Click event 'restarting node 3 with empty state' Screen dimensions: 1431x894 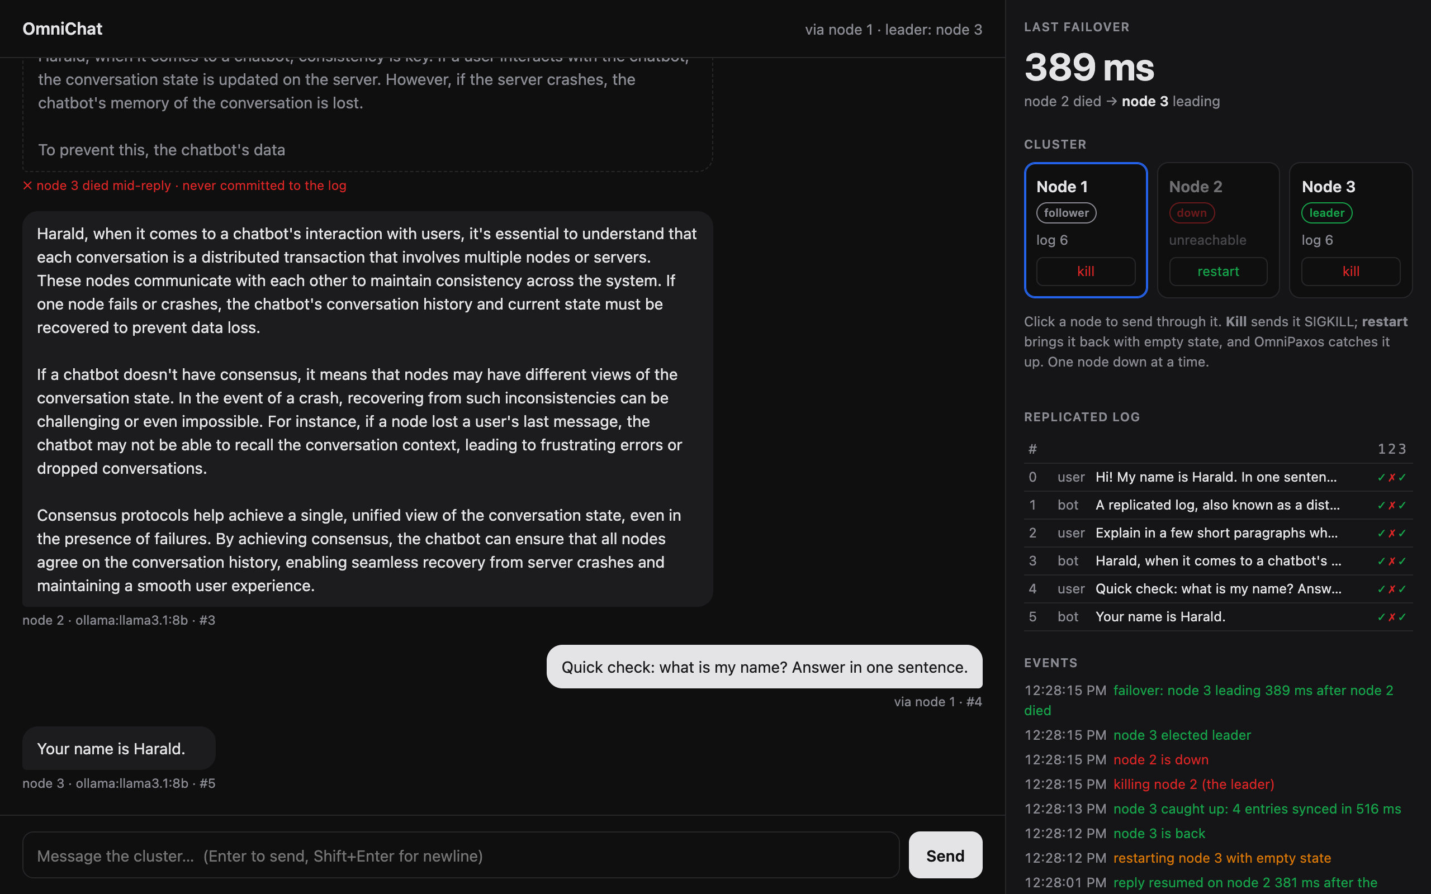pos(1222,858)
